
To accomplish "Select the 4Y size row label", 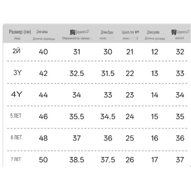I will tap(17, 94).
